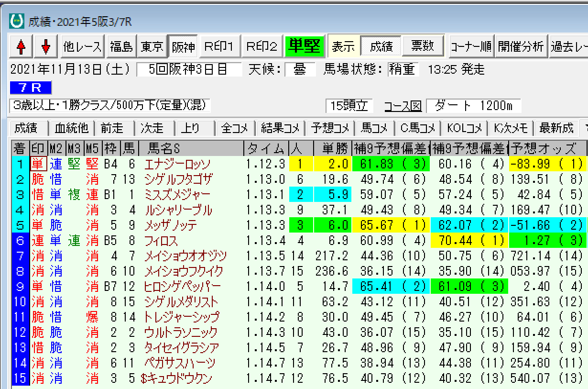The width and height of the screenshot is (588, 389).
Task: Click horse name シゲルフタゴザ
Action: coord(178,179)
